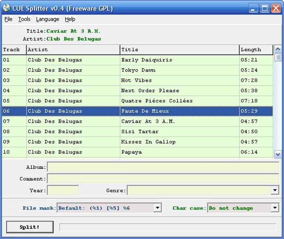Click length value 06:14
284x239 pixels.
(x=249, y=152)
